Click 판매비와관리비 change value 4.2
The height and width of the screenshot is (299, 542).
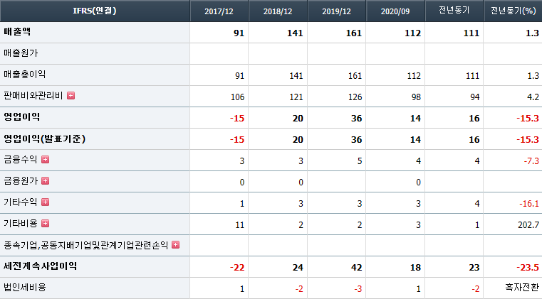533,97
